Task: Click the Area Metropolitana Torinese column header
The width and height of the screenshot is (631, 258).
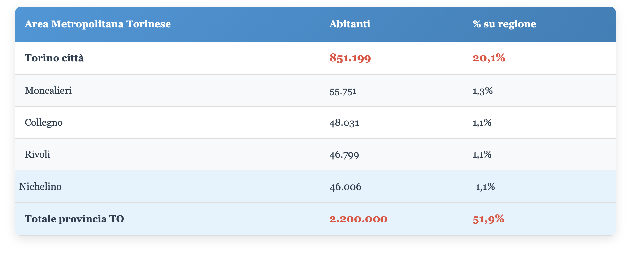Action: pos(98,24)
